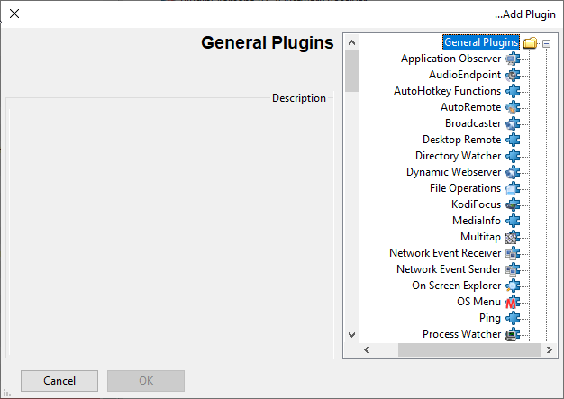Select the AutoRemote entry
Screen dimensions: 564x399
tap(471, 107)
